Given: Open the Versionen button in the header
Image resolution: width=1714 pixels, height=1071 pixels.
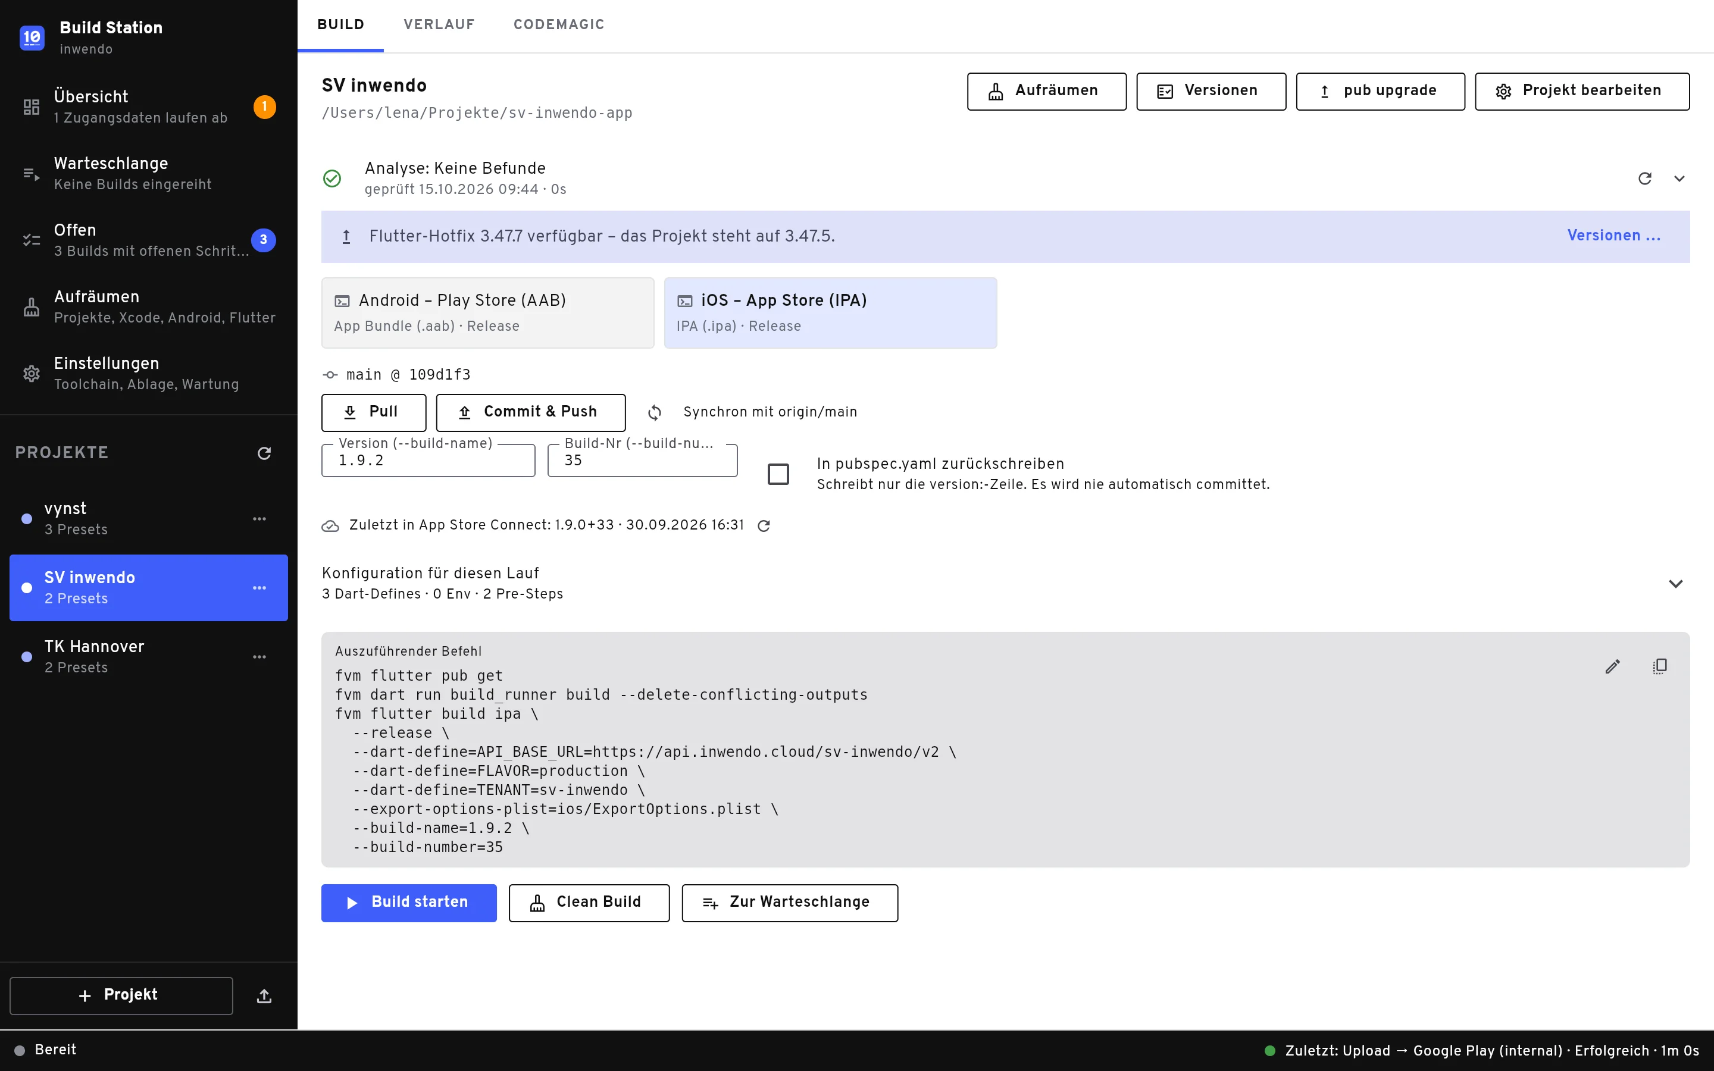Looking at the screenshot, I should 1211,92.
